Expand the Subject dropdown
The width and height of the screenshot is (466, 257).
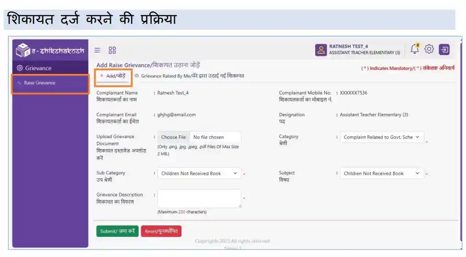point(382,173)
